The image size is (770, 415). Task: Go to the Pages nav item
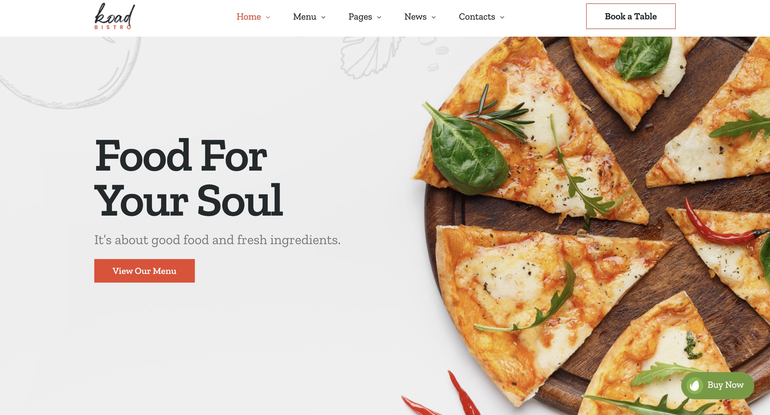coord(360,17)
